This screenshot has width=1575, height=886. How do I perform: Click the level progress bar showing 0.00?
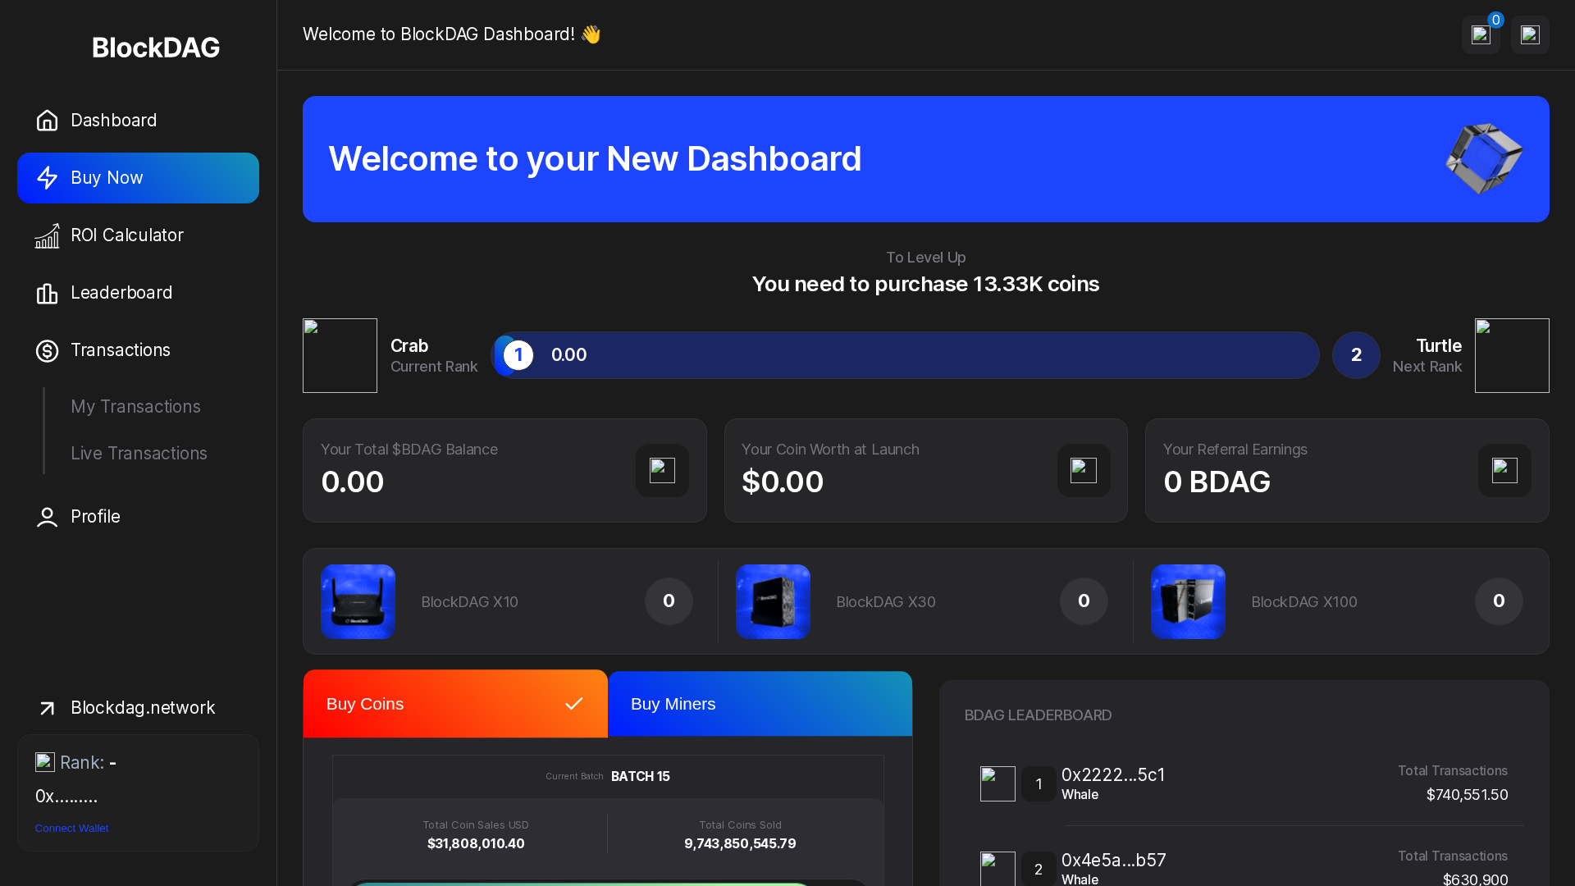[905, 355]
